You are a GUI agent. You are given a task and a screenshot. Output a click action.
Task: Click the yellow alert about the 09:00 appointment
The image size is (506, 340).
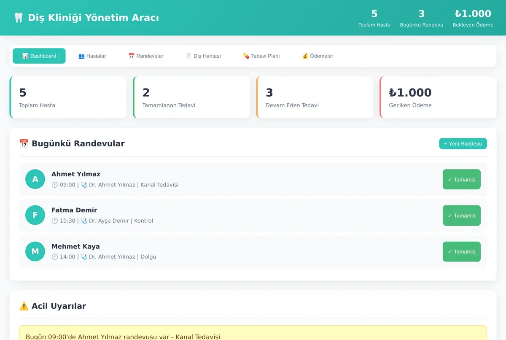253,333
